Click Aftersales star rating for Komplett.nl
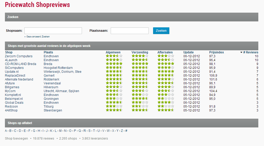 [x=166, y=95]
